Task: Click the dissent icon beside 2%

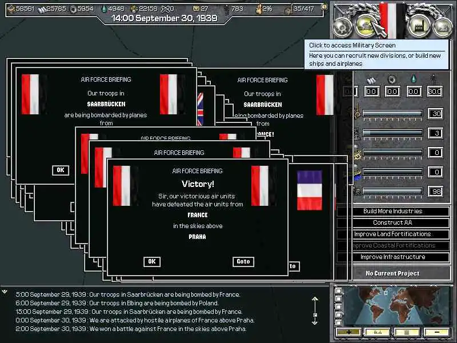Action: pyautogui.click(x=258, y=9)
